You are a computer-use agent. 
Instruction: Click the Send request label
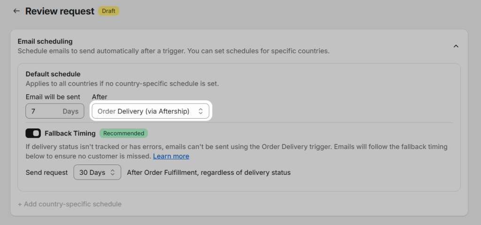pyautogui.click(x=47, y=172)
